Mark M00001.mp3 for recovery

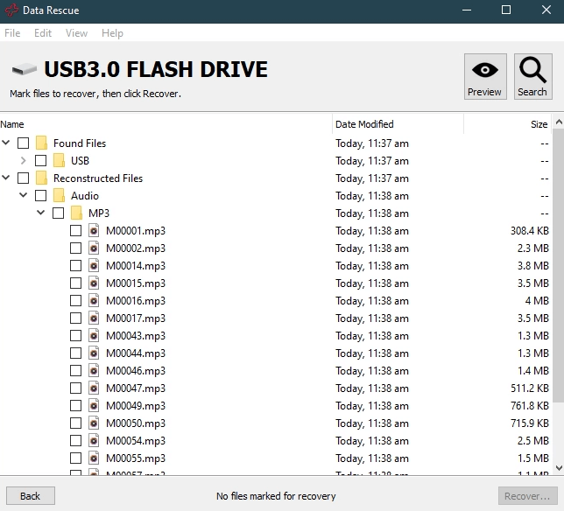point(75,231)
